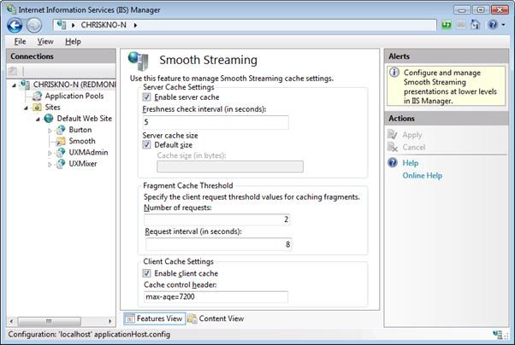The width and height of the screenshot is (515, 345).
Task: Click the right scroll arrow in Connections
Action: [110, 321]
